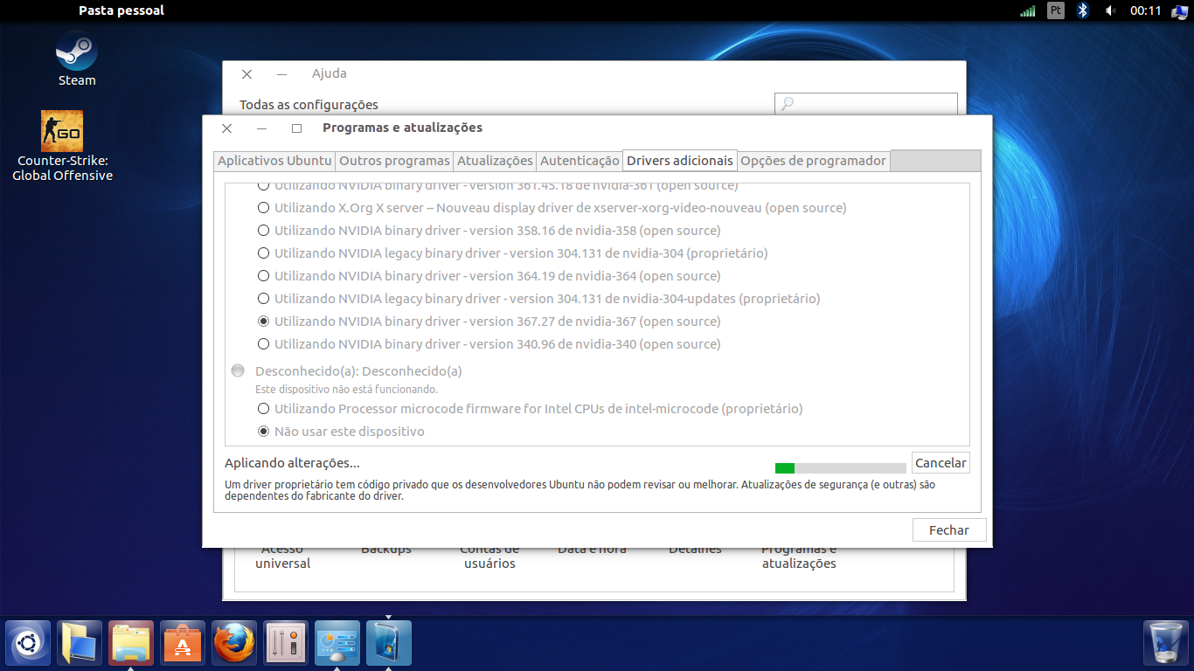Image resolution: width=1194 pixels, height=671 pixels.
Task: Switch to Aplicativos Ubuntu tab
Action: [274, 161]
